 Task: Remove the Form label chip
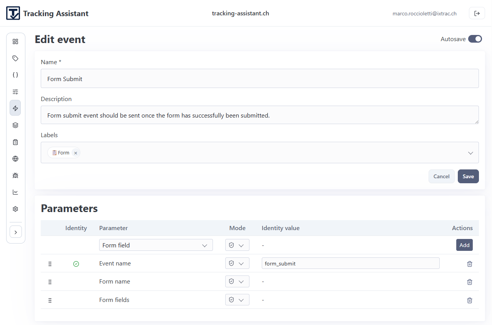[x=76, y=153]
